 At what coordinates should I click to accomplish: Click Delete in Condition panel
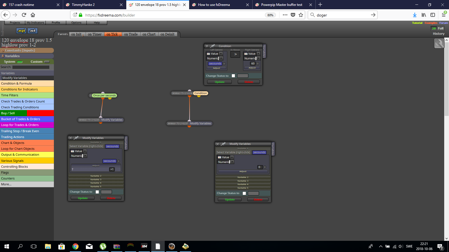click(x=249, y=82)
